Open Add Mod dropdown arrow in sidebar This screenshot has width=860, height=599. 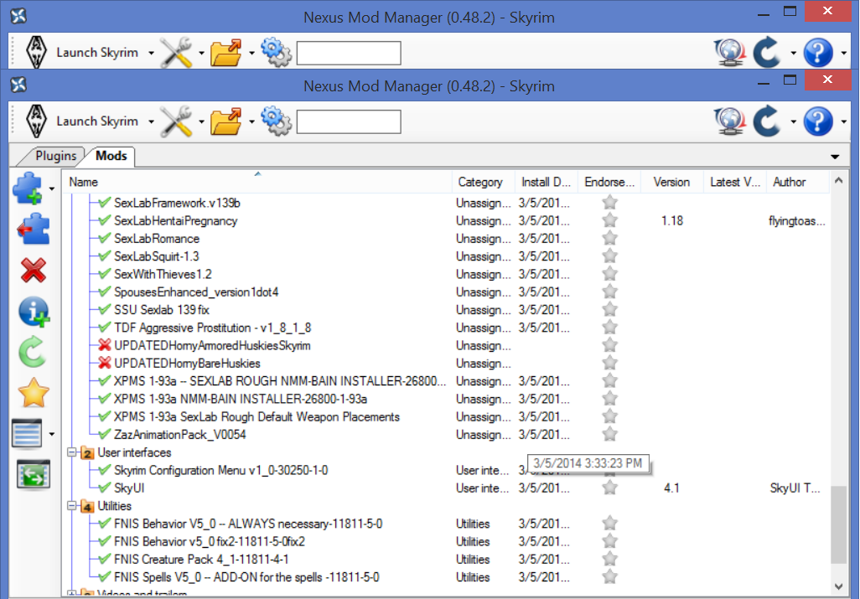[x=52, y=189]
